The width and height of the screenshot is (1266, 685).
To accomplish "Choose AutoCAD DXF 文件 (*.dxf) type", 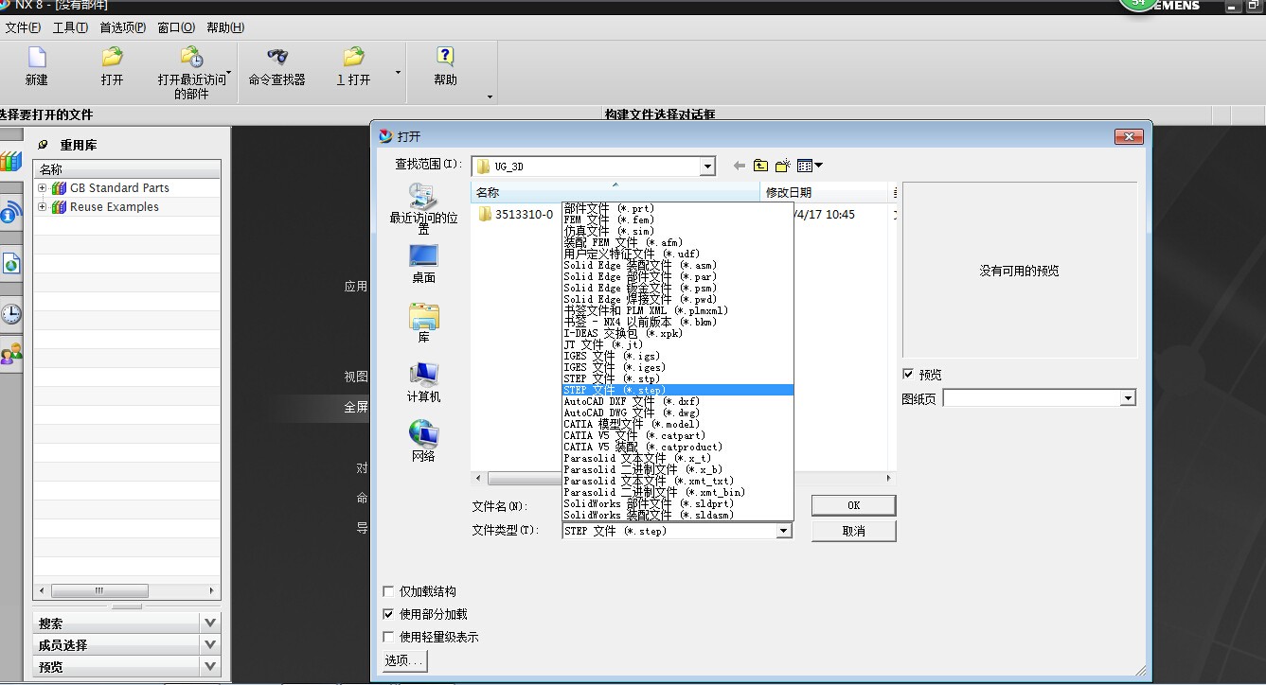I will (677, 401).
